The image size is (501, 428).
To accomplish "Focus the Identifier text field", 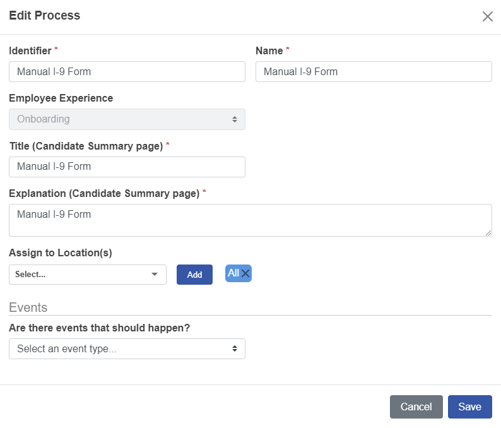I will coord(127,71).
